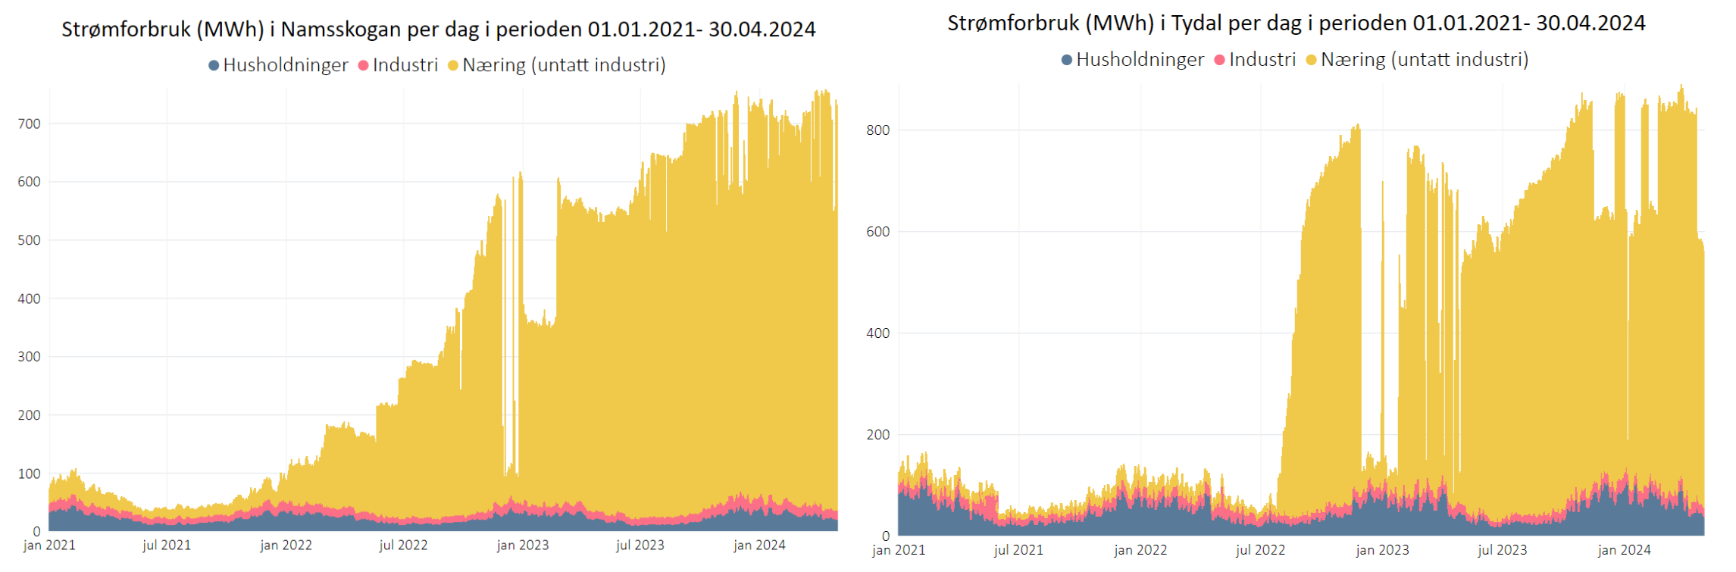This screenshot has height=572, width=1736.
Task: Click the jan 2021 x-axis label in the Tydal chart
Action: click(899, 551)
